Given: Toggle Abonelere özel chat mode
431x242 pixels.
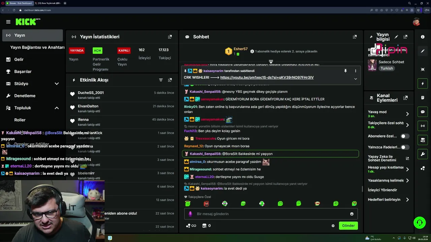Looking at the screenshot, I should click(x=405, y=136).
